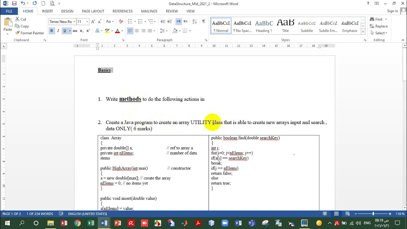Click the Justify alignment icon

click(x=150, y=31)
